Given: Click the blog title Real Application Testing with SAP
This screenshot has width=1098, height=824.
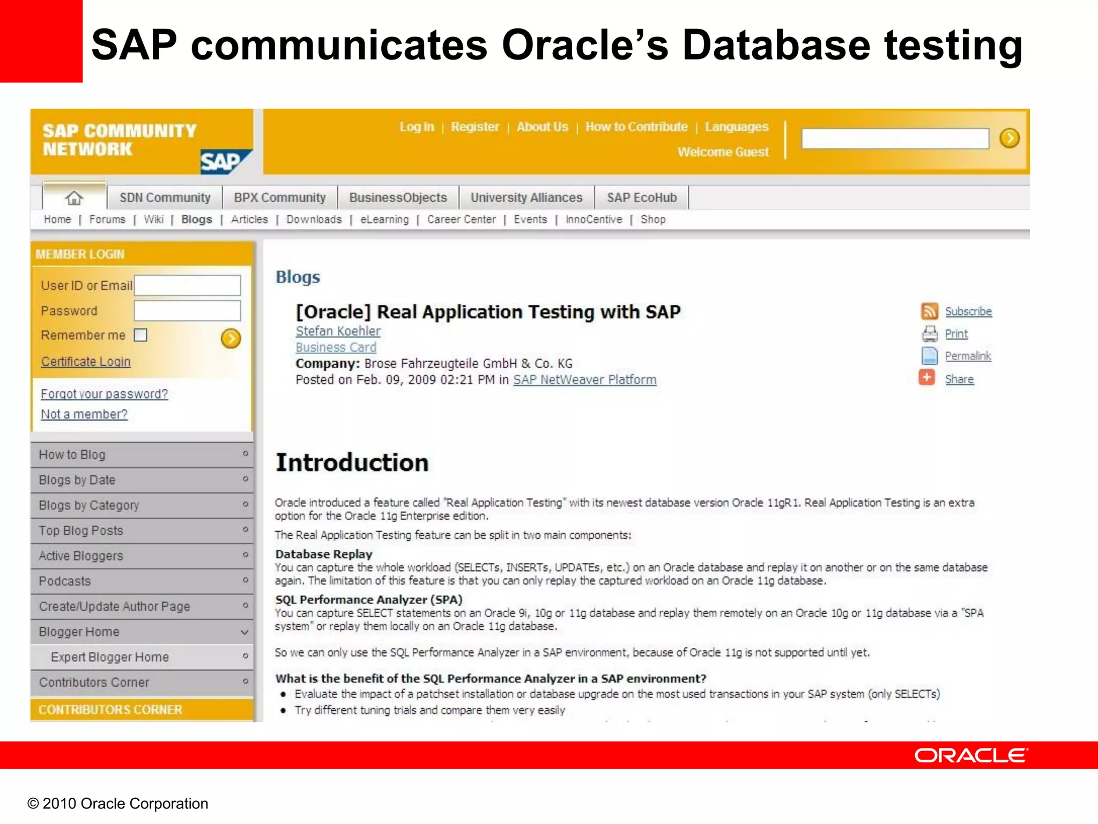Looking at the screenshot, I should click(x=488, y=312).
